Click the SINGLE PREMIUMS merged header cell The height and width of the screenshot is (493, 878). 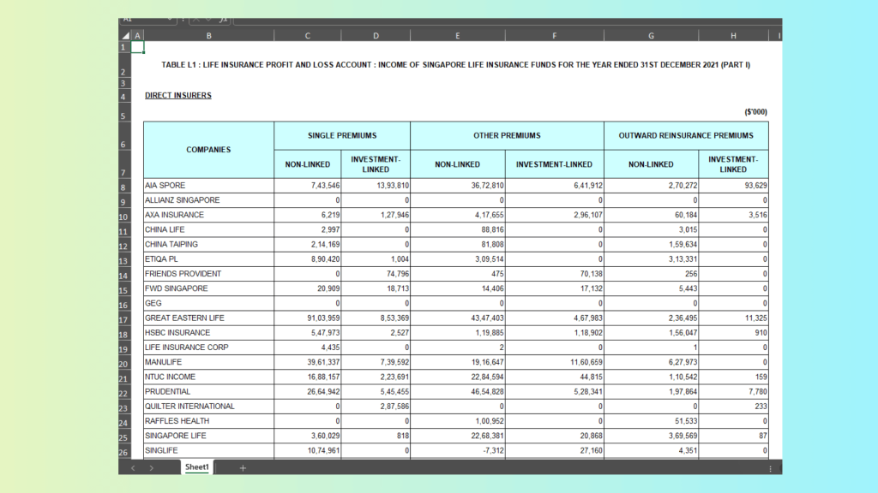pyautogui.click(x=341, y=135)
